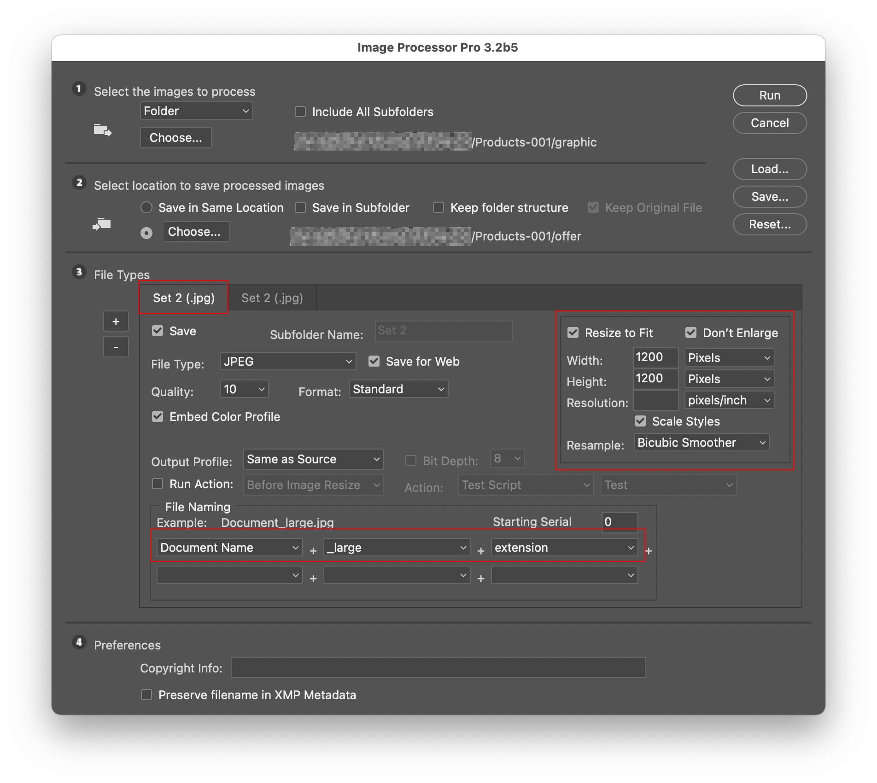This screenshot has height=783, width=877.
Task: Click the empty Resolution field
Action: coord(655,400)
